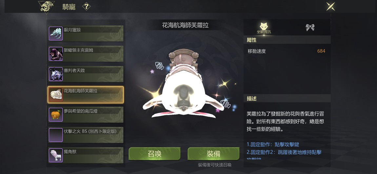Summon the mount with 召喚 button
The width and height of the screenshot is (377, 174).
154,154
